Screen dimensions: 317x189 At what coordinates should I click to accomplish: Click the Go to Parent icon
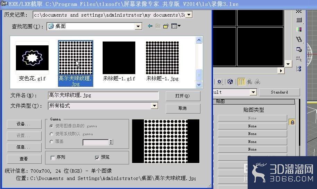point(250,82)
